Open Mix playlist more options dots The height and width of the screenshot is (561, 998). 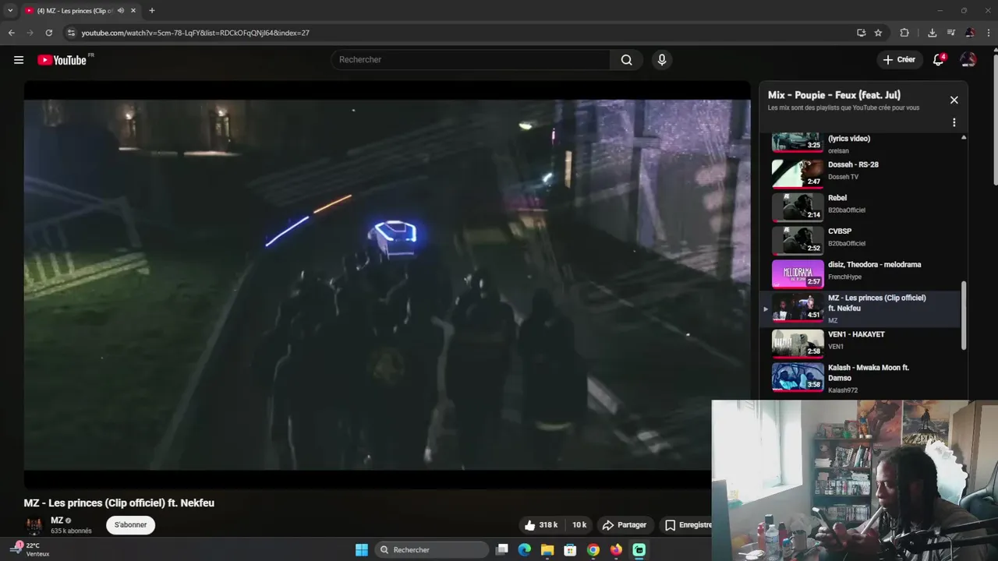click(954, 122)
